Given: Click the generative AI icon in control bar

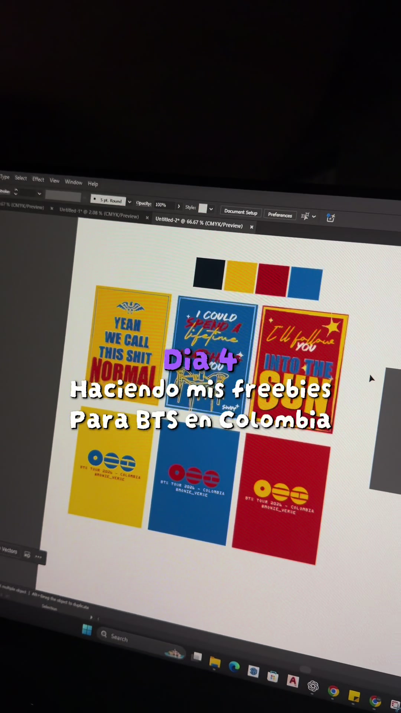Looking at the screenshot, I should tap(330, 218).
